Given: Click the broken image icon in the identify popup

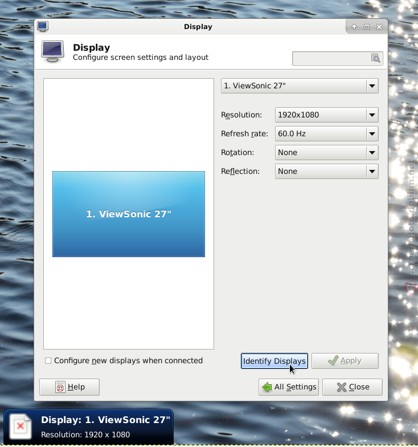Looking at the screenshot, I should tap(21, 426).
